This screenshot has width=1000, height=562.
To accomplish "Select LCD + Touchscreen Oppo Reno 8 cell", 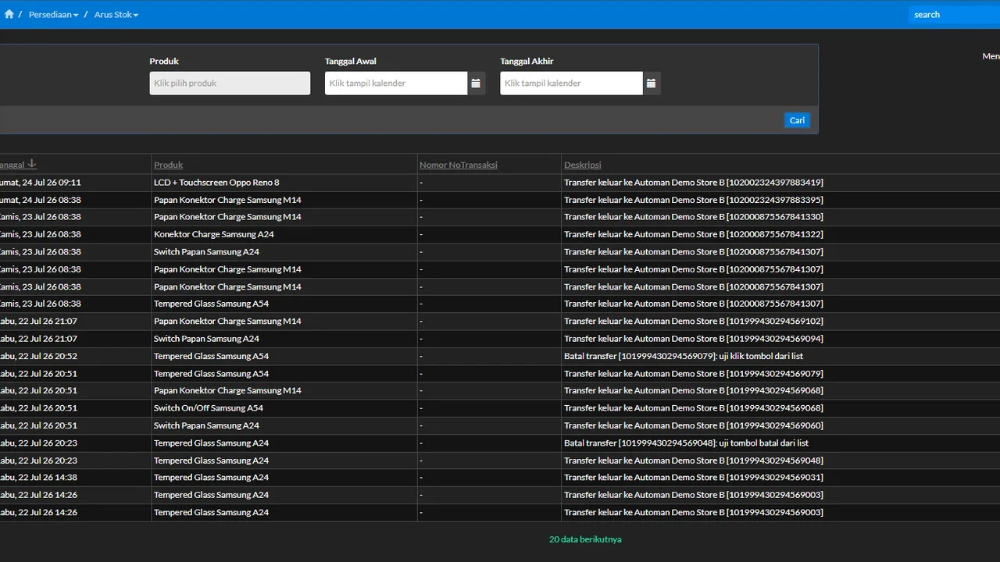I will (x=216, y=183).
